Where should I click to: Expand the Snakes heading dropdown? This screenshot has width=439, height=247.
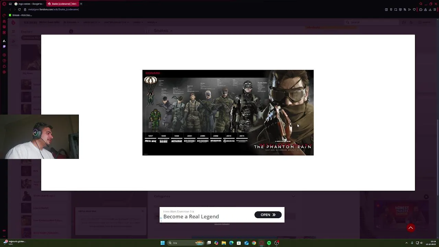[x=171, y=31]
